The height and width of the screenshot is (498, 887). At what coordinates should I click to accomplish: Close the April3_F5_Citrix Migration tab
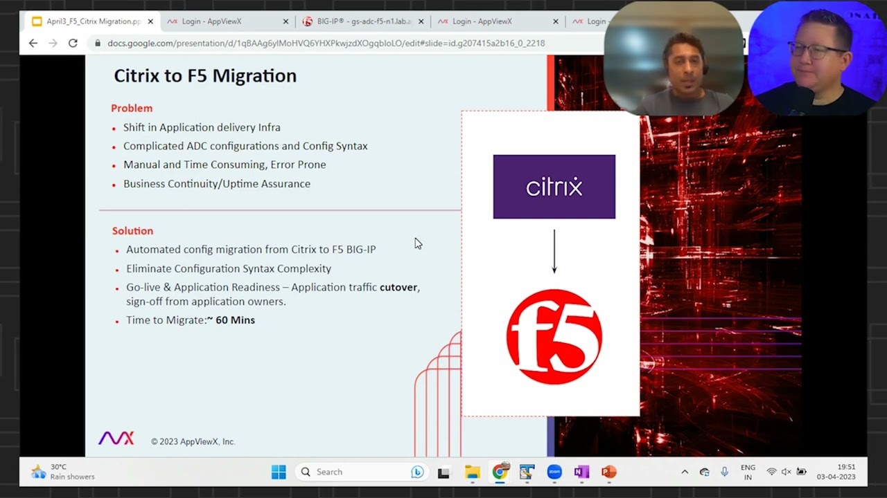click(150, 21)
